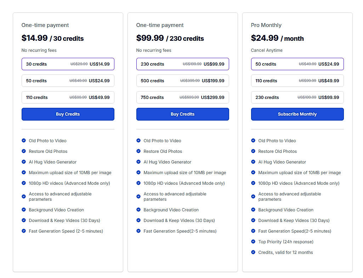Select 50 credits option in first one-time payment card
The image size is (363, 278).
pos(68,81)
